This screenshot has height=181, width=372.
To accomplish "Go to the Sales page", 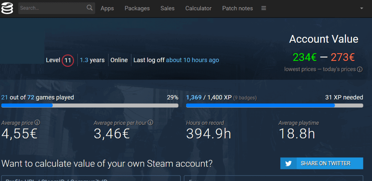I will pos(167,8).
